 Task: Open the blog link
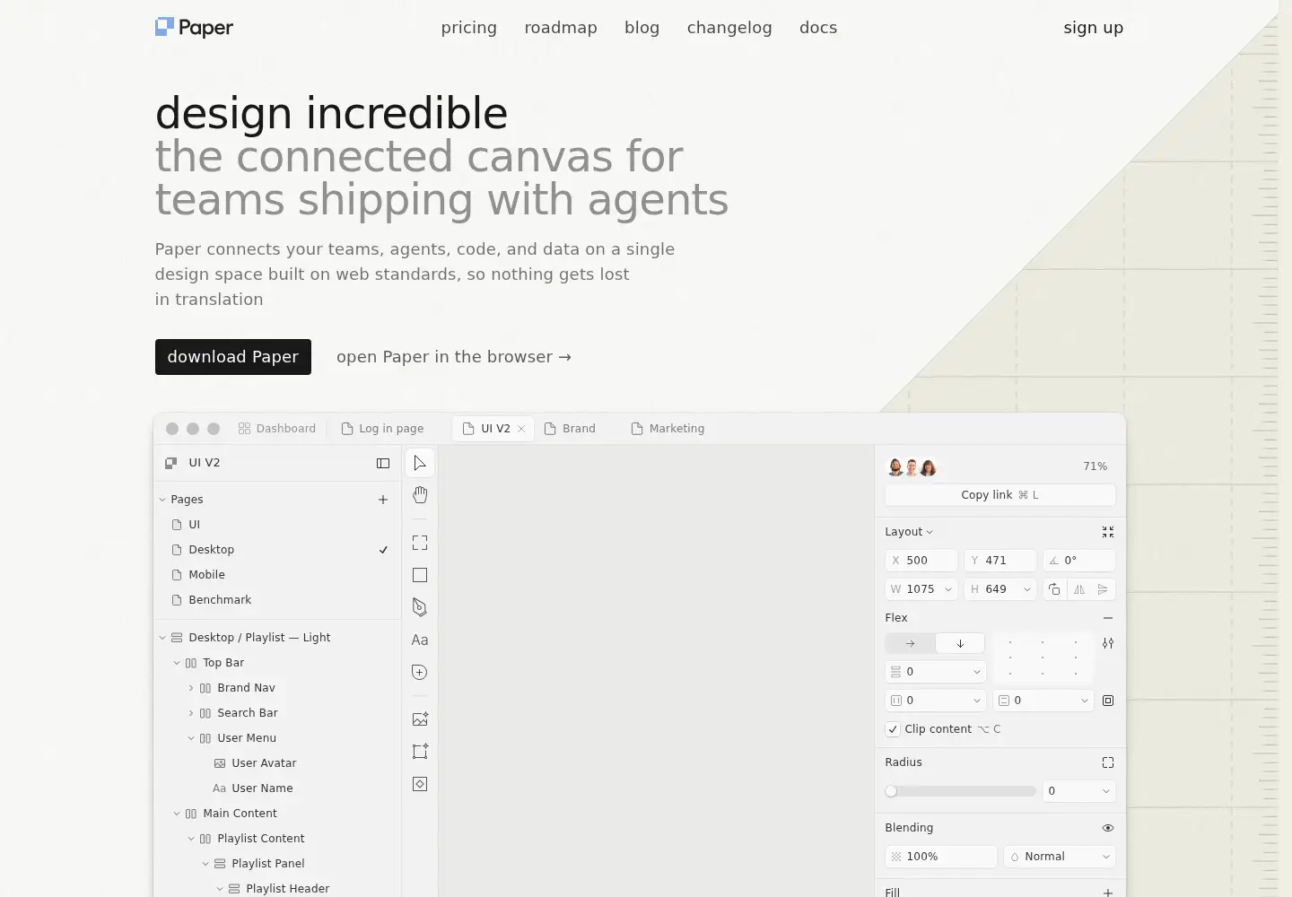(642, 28)
